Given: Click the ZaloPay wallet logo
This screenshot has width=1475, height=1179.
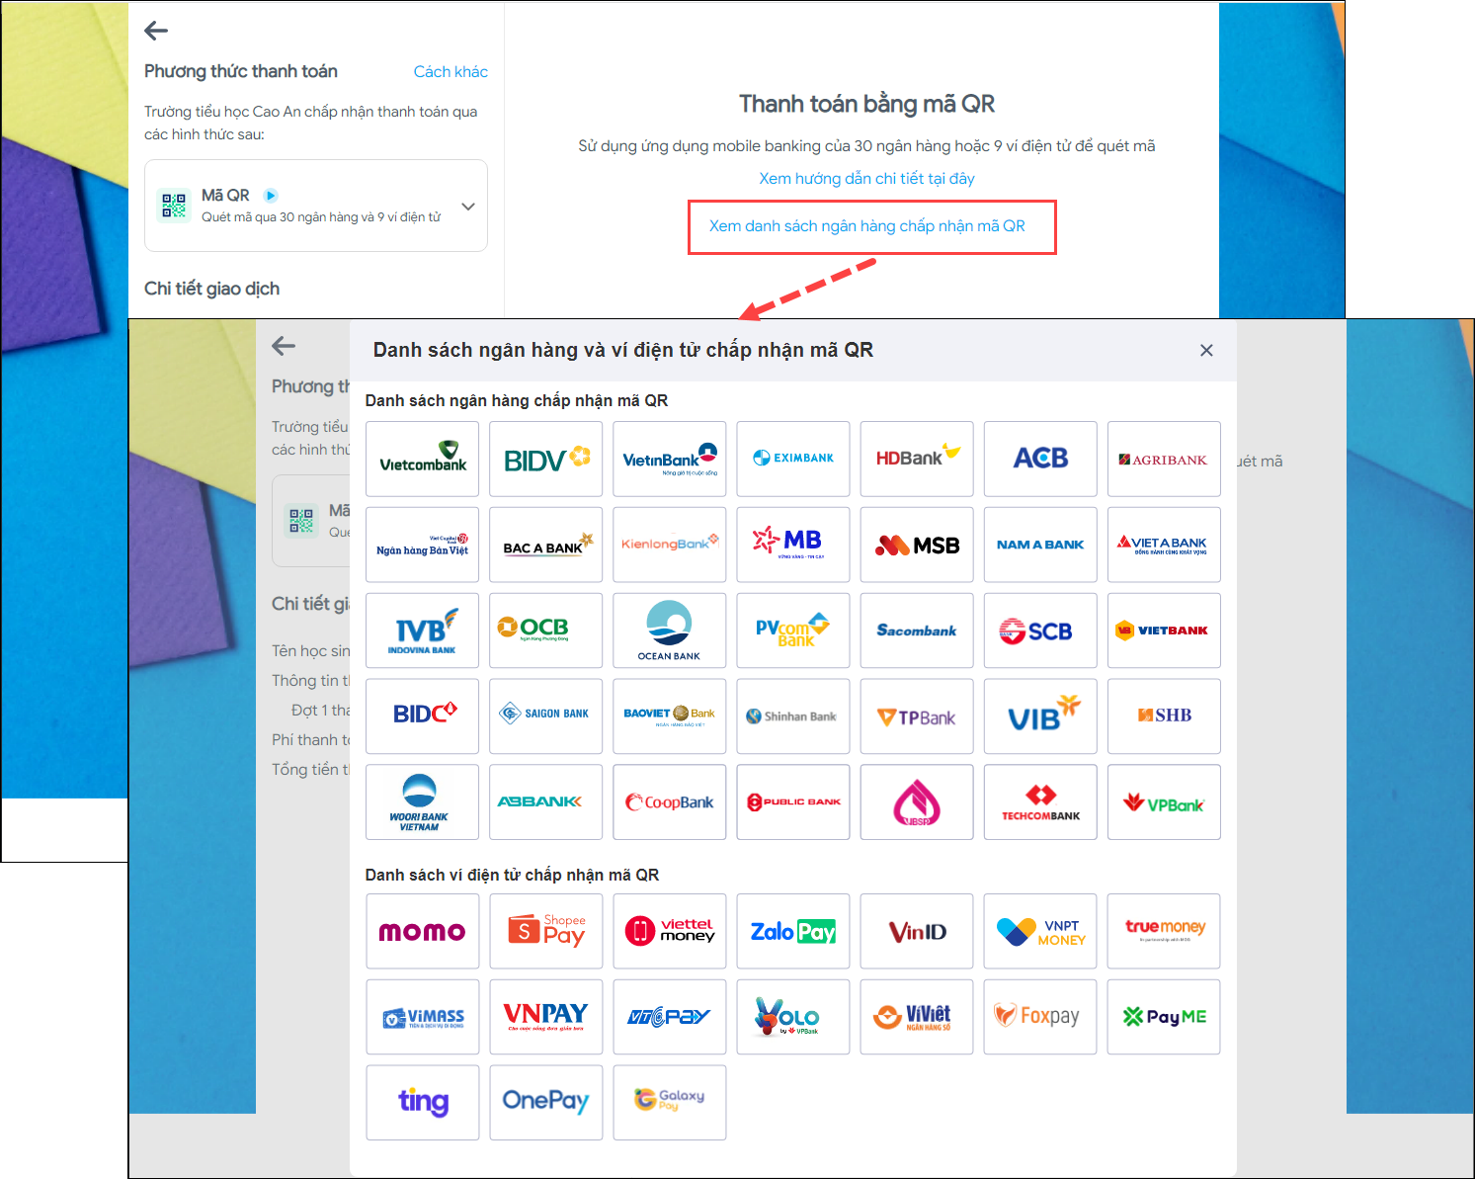Looking at the screenshot, I should tap(793, 931).
